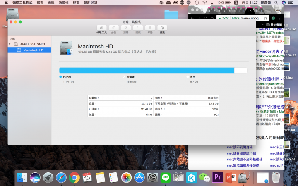The width and height of the screenshot is (298, 186).
Task: Open Calendar from the Dock
Action: [87, 178]
